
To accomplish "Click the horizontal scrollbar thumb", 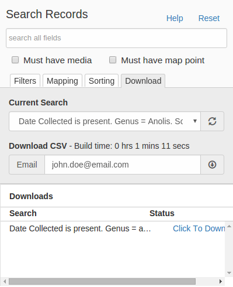I will click(x=102, y=281).
